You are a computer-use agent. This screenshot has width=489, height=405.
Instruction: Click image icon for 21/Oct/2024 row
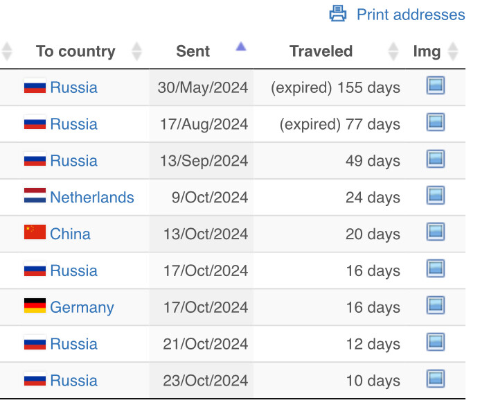(436, 342)
